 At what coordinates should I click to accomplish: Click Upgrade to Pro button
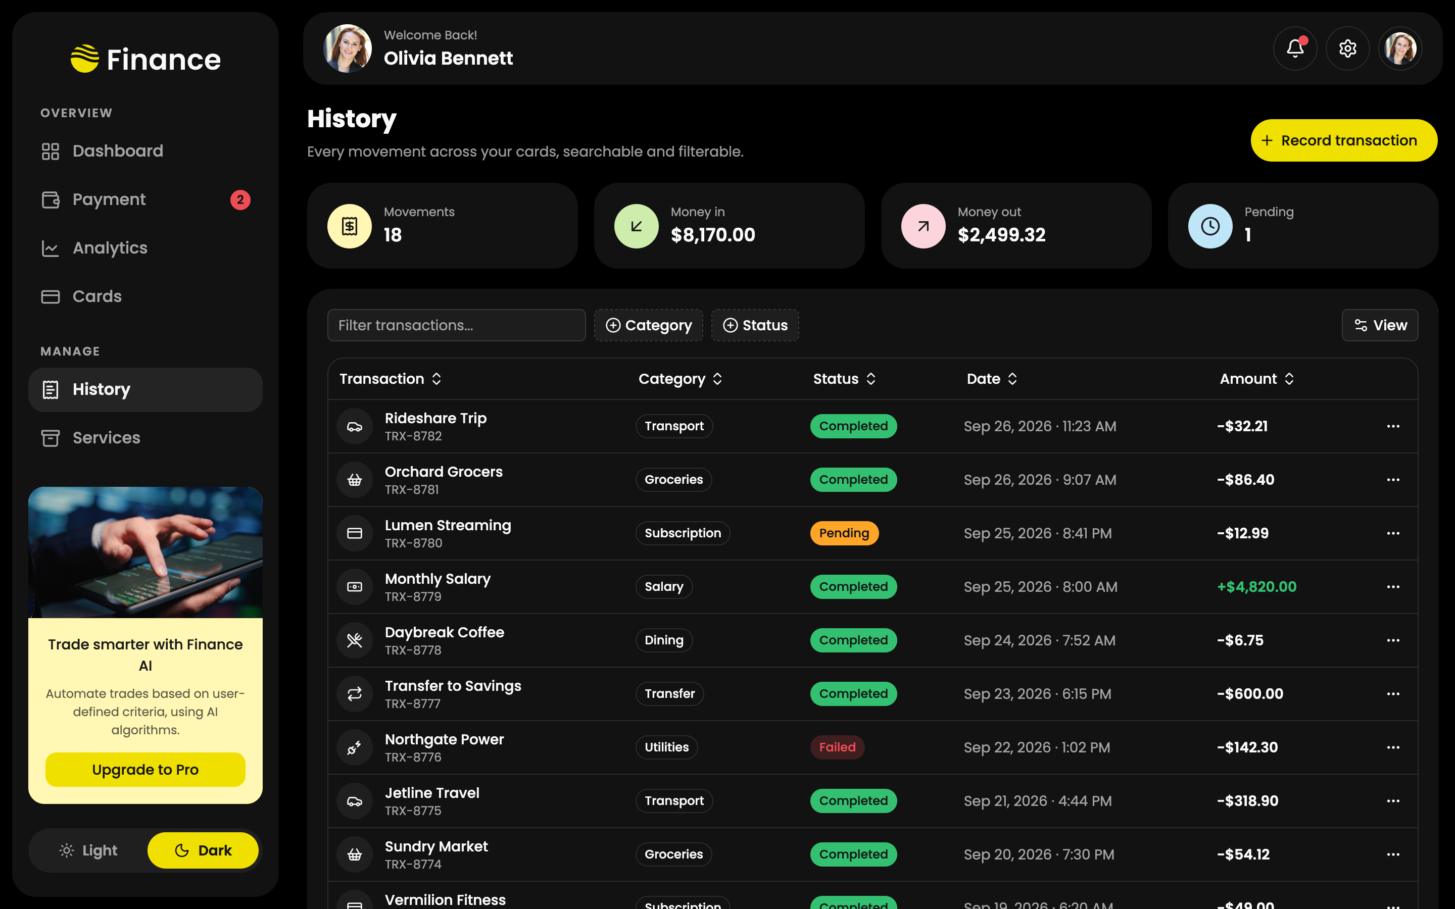pos(145,770)
